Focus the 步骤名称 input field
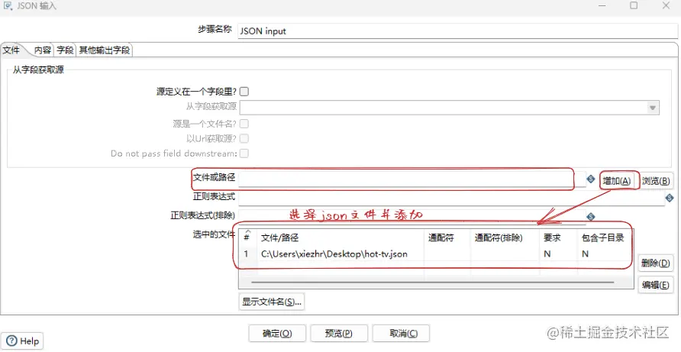 tap(458, 31)
